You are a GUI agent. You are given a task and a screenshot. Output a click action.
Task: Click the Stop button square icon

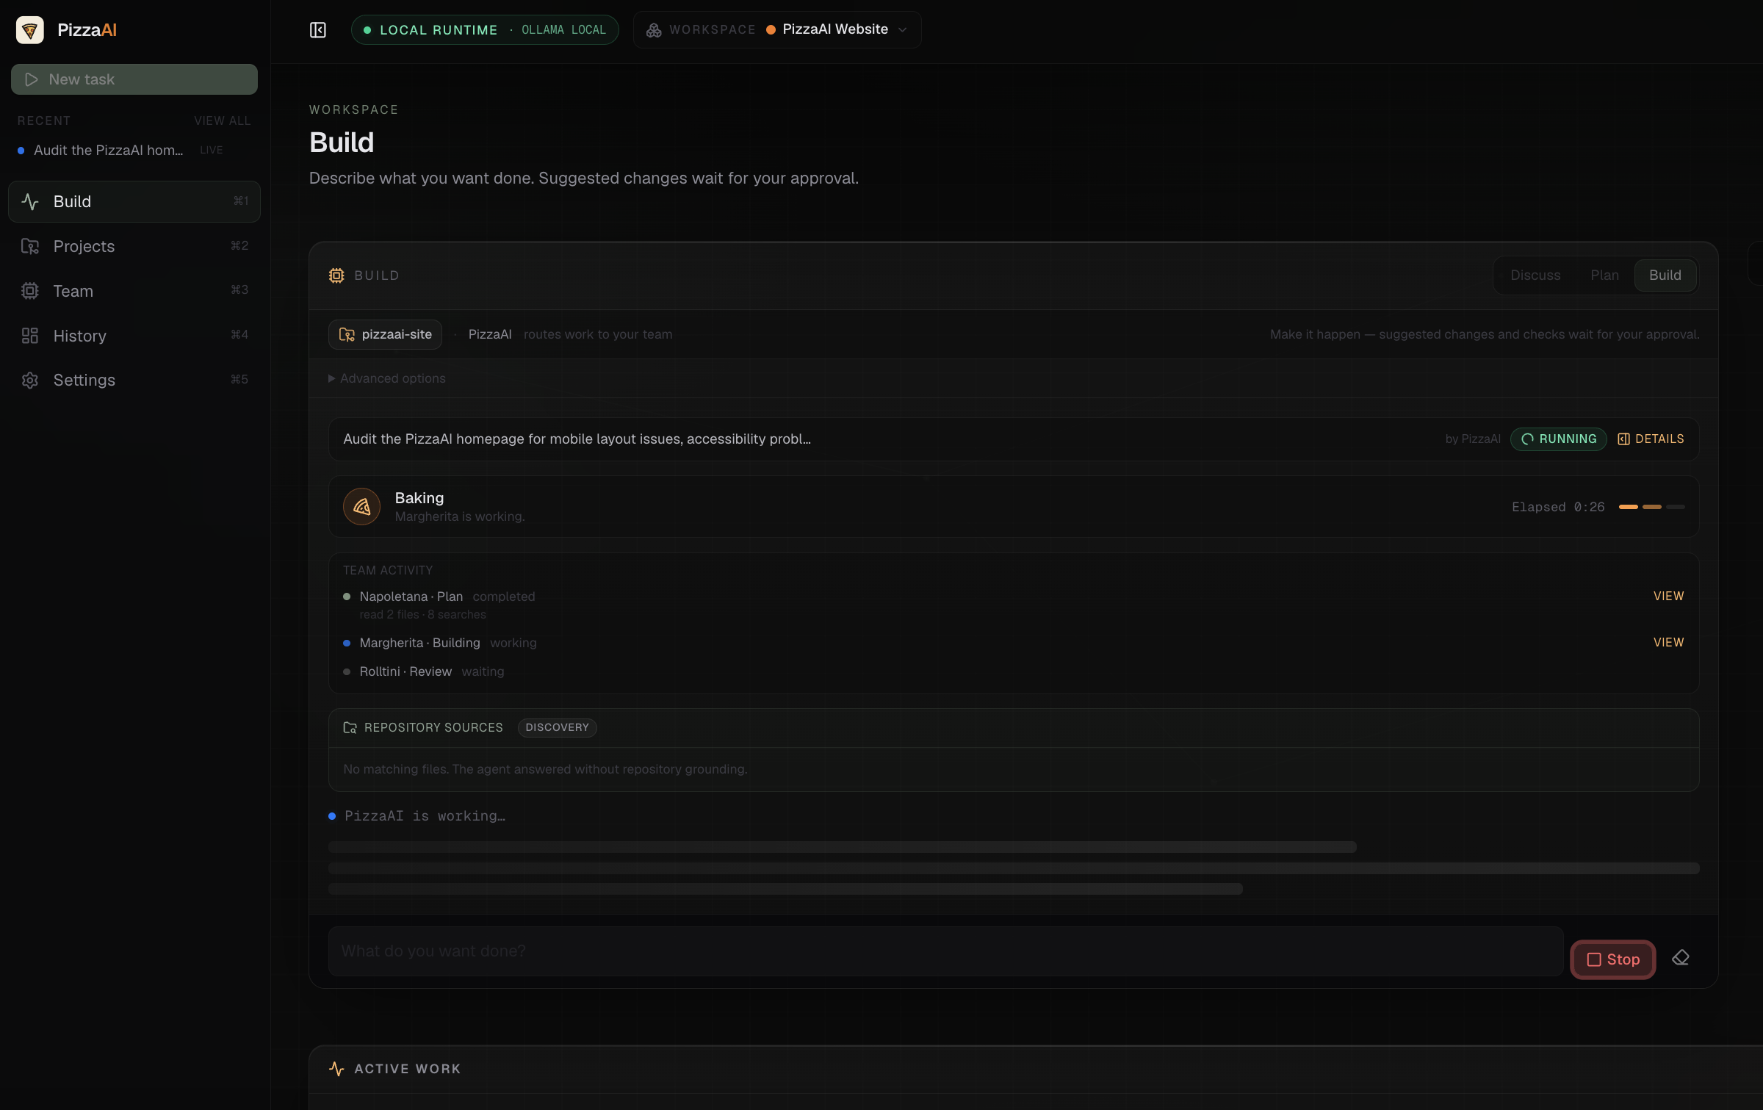point(1594,960)
